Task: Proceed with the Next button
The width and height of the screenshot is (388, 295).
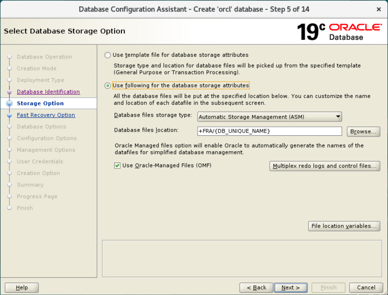Action: 291,287
